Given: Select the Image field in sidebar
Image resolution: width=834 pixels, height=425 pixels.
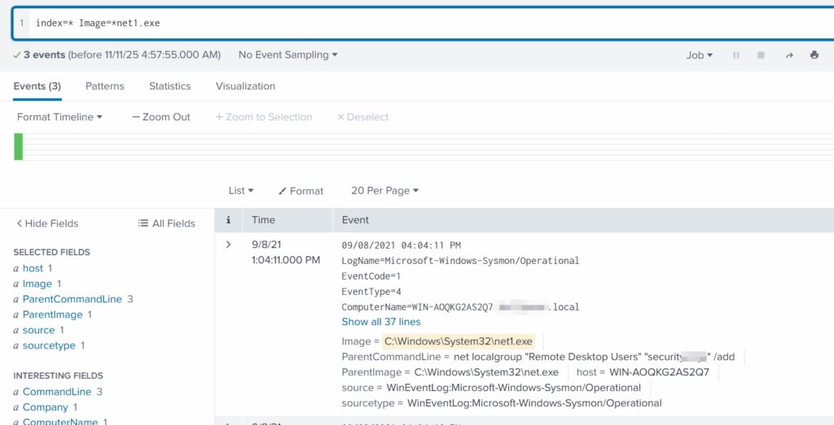Looking at the screenshot, I should click(x=37, y=284).
